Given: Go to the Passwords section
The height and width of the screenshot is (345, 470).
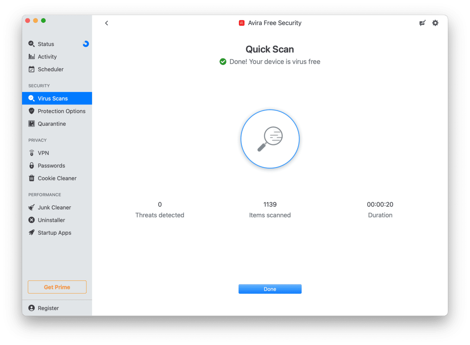Looking at the screenshot, I should coord(57,166).
